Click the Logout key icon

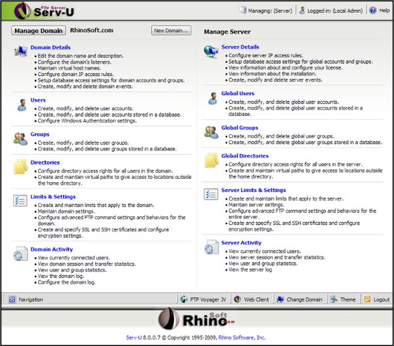pyautogui.click(x=367, y=299)
